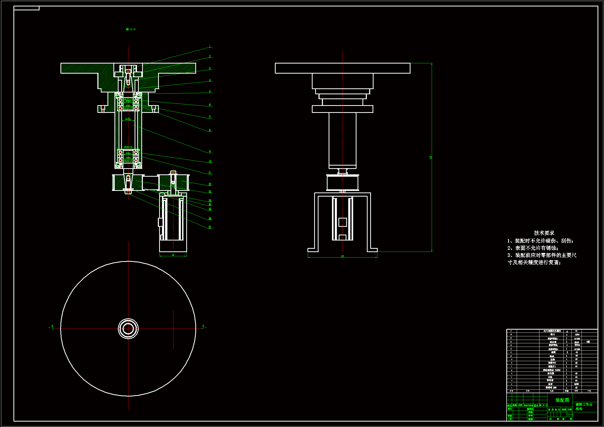The image size is (604, 427).
Task: Select the 36206 bearing row in parts list
Action: 552,370
